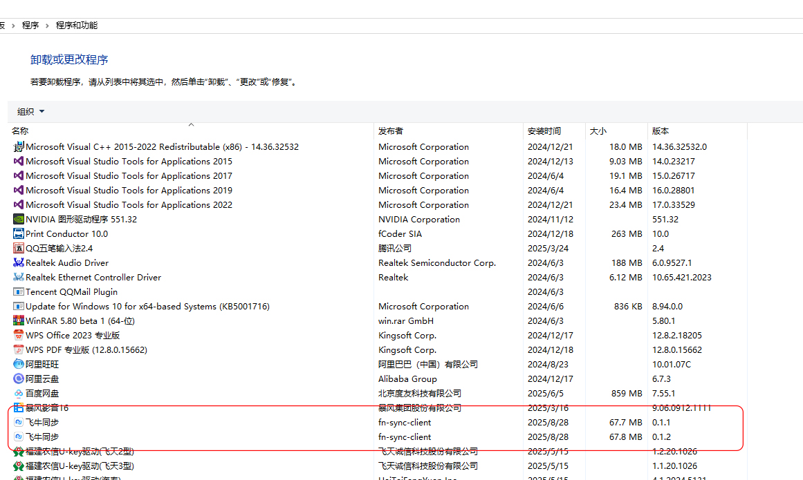Viewport: 803px width, 480px height.
Task: Click the Tencent QQMail Plugin icon
Action: pos(19,292)
